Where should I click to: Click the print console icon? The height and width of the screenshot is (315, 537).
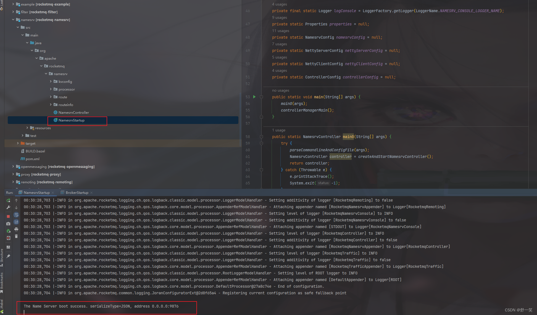pyautogui.click(x=16, y=229)
